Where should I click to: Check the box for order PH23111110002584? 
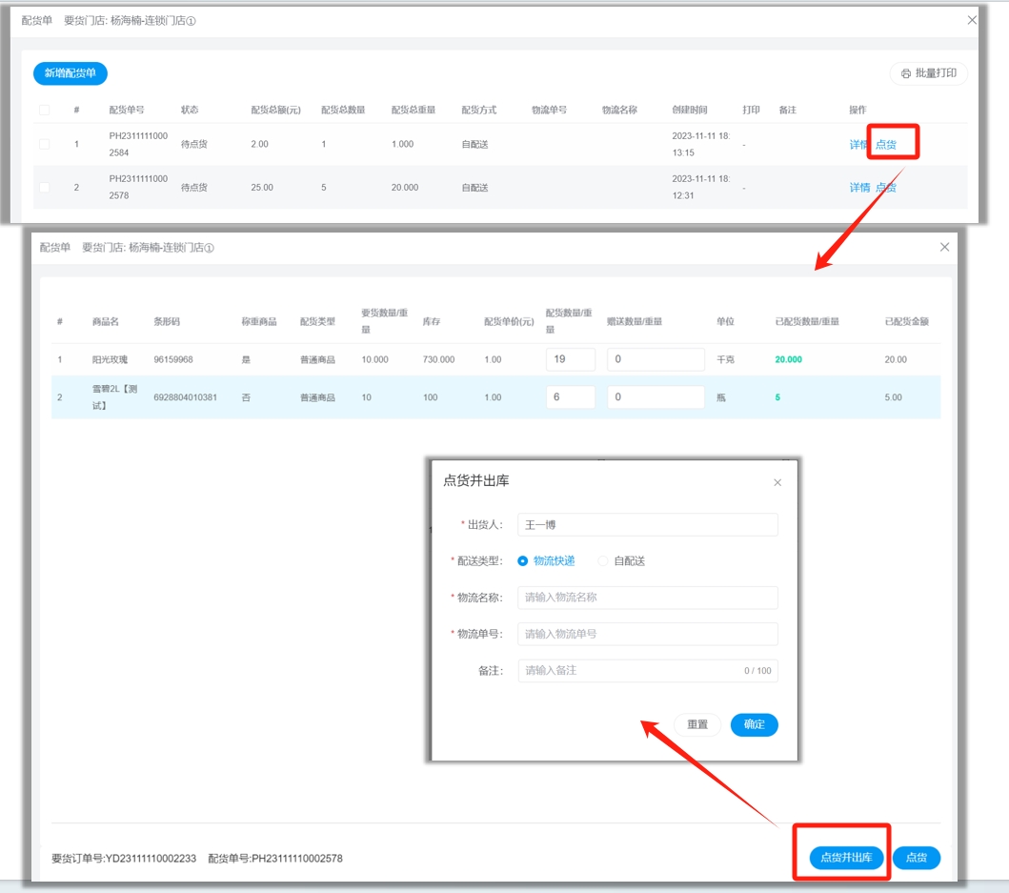point(44,144)
